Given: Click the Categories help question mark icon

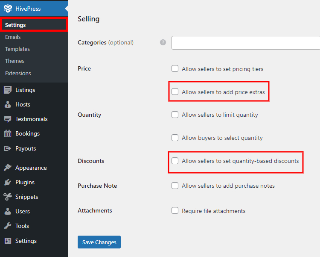Looking at the screenshot, I should click(163, 42).
